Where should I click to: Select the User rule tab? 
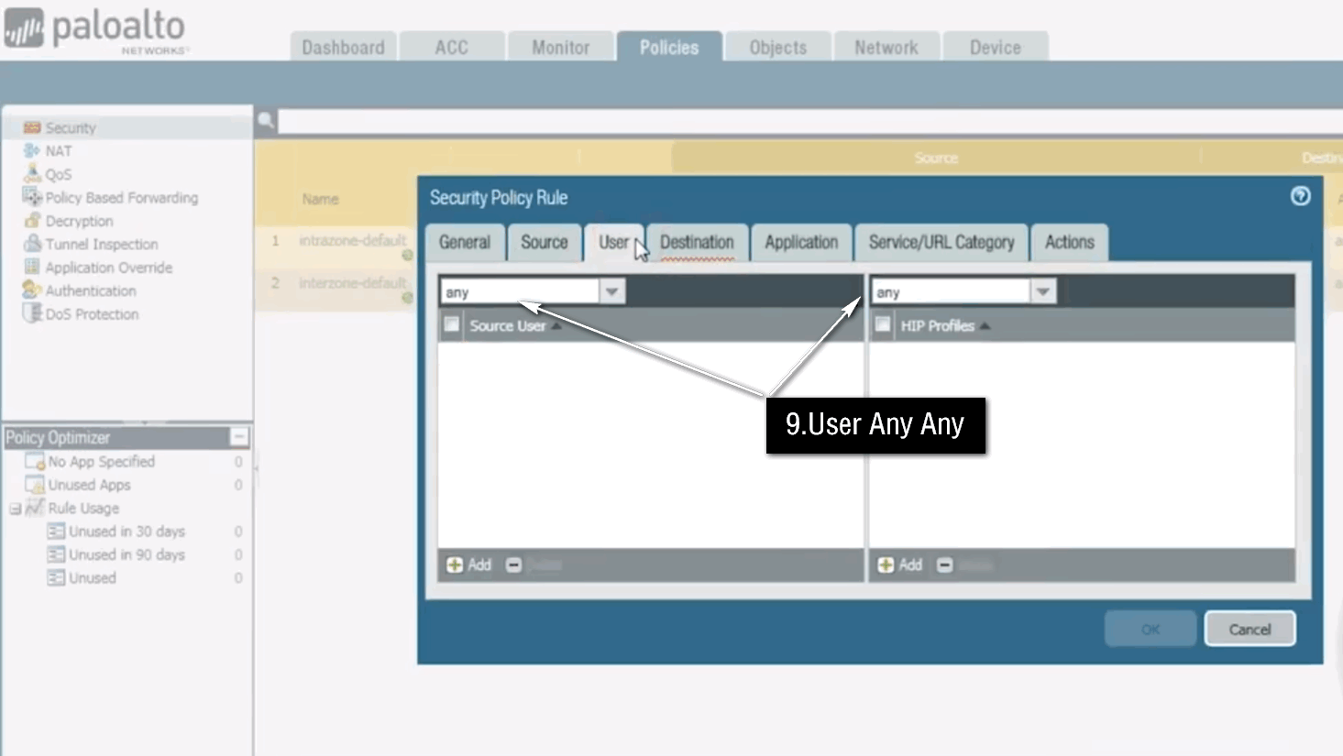pyautogui.click(x=613, y=243)
